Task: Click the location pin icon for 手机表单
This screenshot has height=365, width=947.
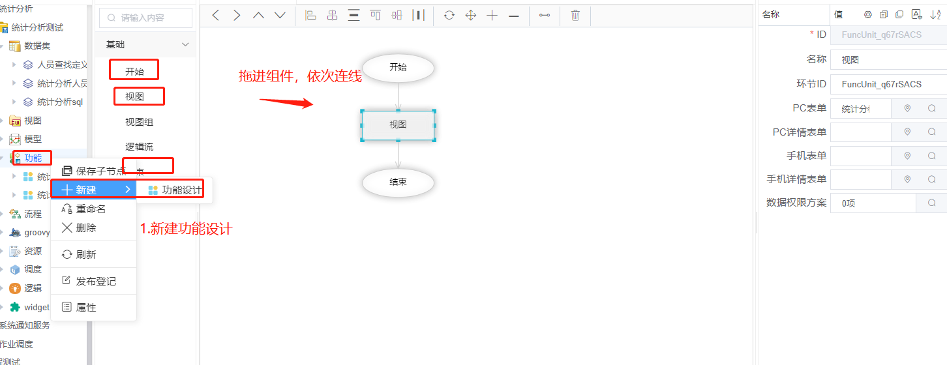Action: click(907, 156)
